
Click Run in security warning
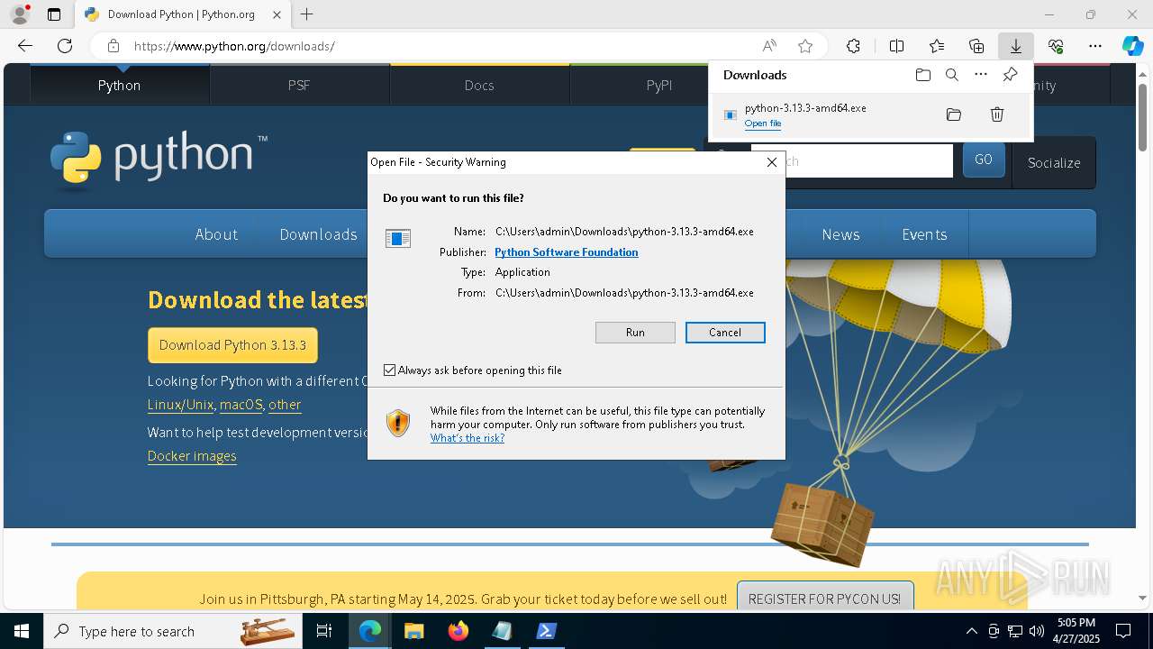[635, 333]
